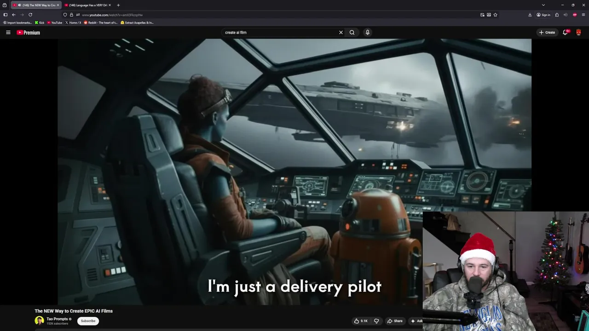The image size is (589, 331).
Task: List all tabs dropdown arrow
Action: (543, 5)
